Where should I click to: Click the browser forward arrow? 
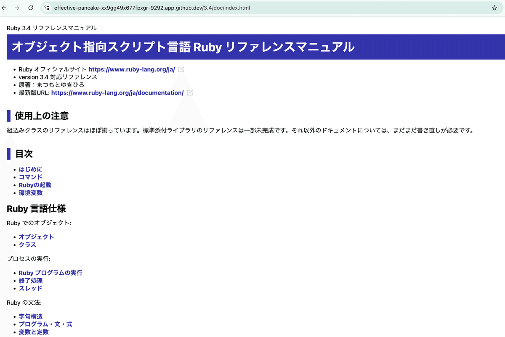point(18,8)
